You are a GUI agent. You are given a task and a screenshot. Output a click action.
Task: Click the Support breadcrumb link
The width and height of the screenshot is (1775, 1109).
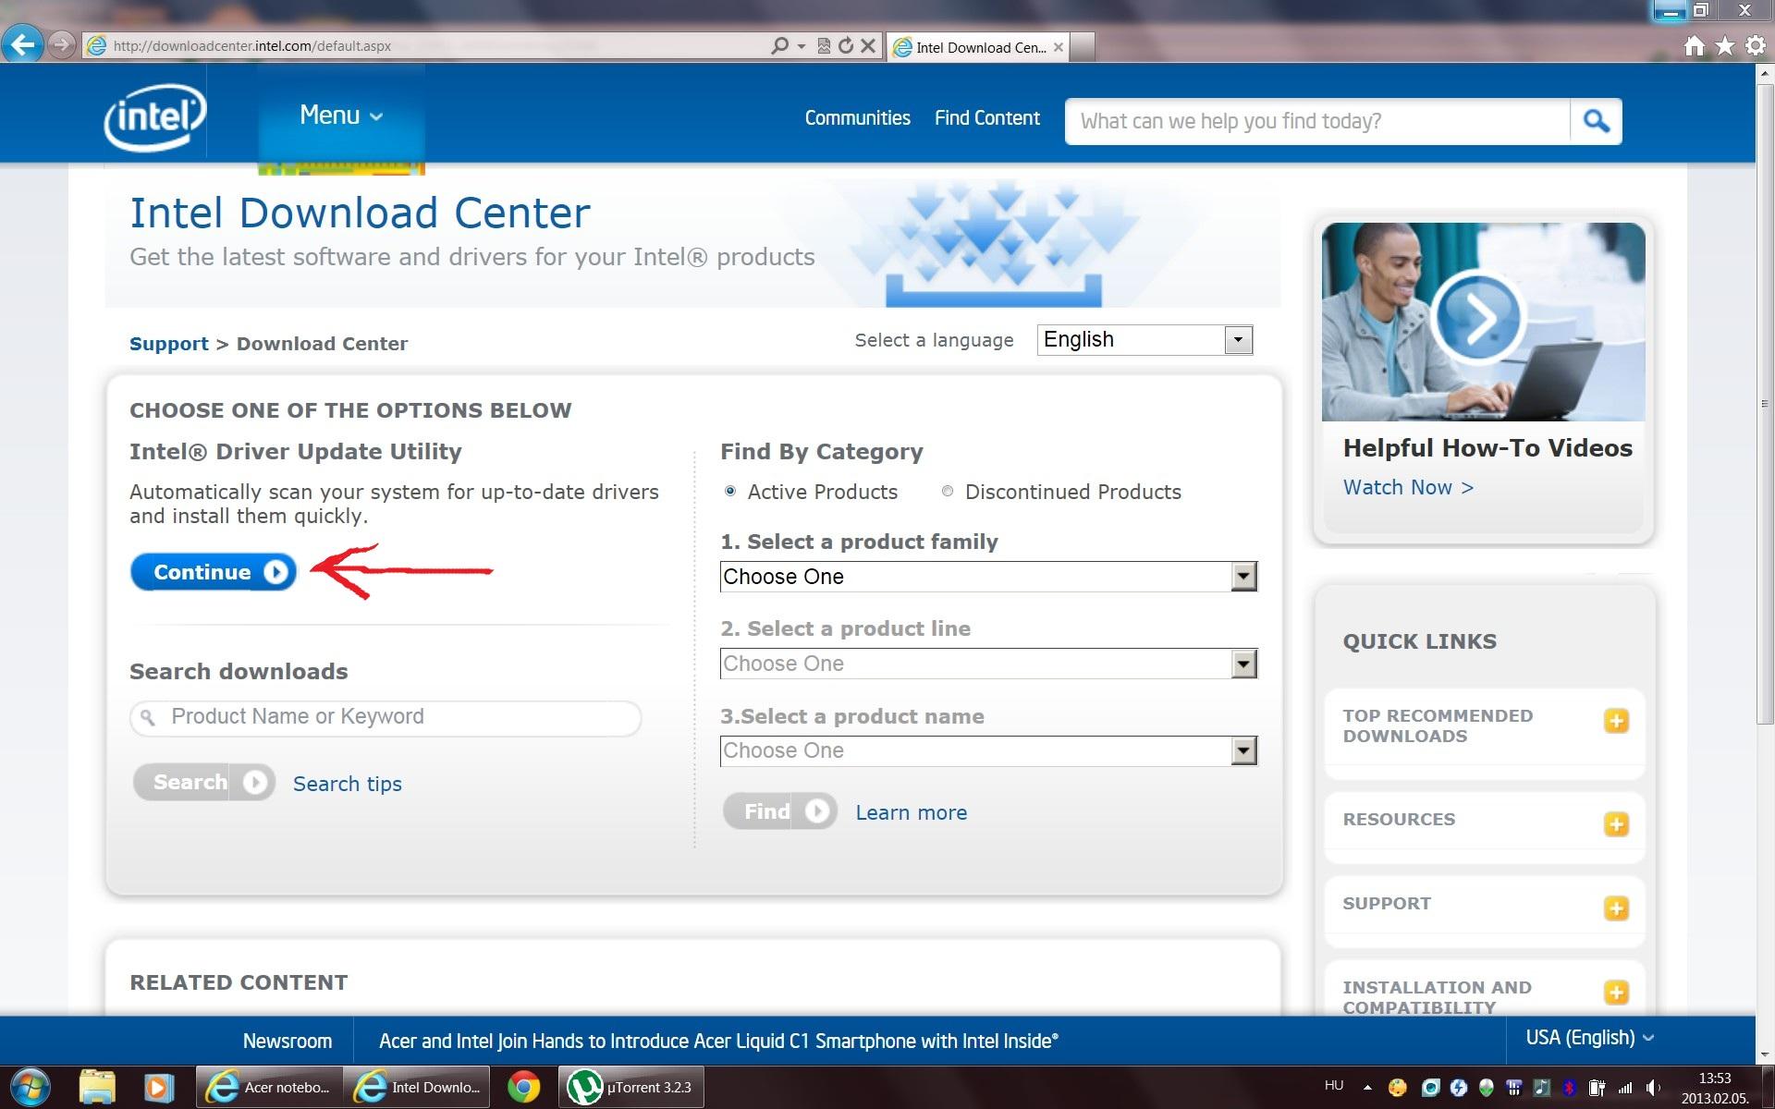[169, 344]
